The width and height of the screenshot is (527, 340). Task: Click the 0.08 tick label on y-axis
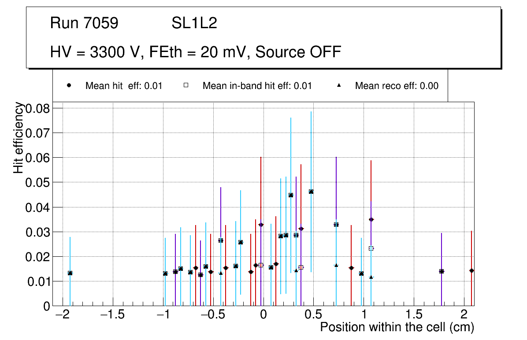click(38, 108)
